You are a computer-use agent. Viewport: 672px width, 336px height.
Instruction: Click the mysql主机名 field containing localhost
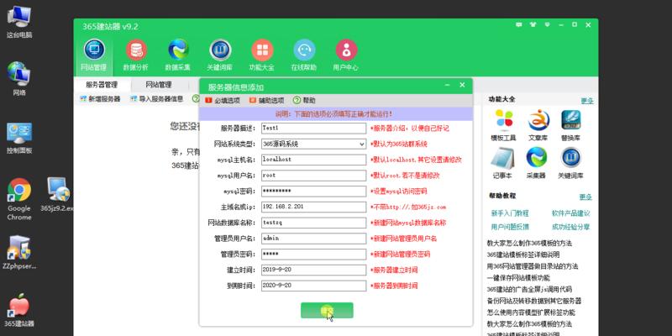(x=313, y=160)
